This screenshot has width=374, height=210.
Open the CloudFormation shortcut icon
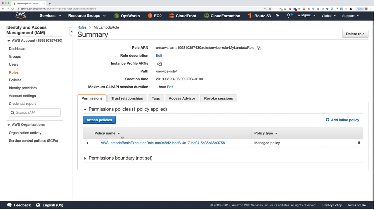point(207,16)
